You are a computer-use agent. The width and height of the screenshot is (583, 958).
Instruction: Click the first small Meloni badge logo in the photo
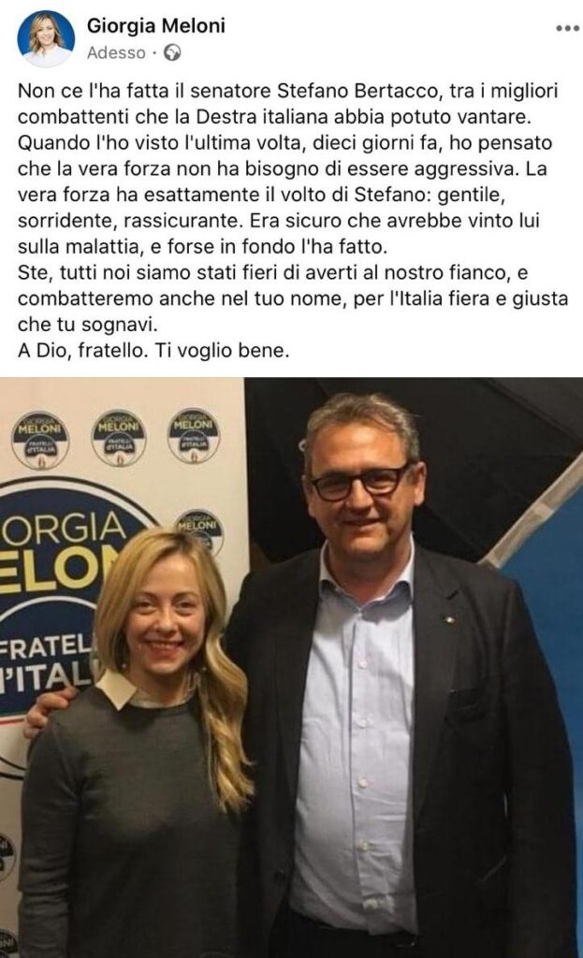pyautogui.click(x=41, y=440)
